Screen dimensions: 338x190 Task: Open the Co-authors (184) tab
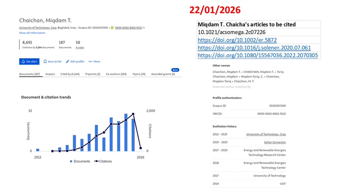pos(116,74)
